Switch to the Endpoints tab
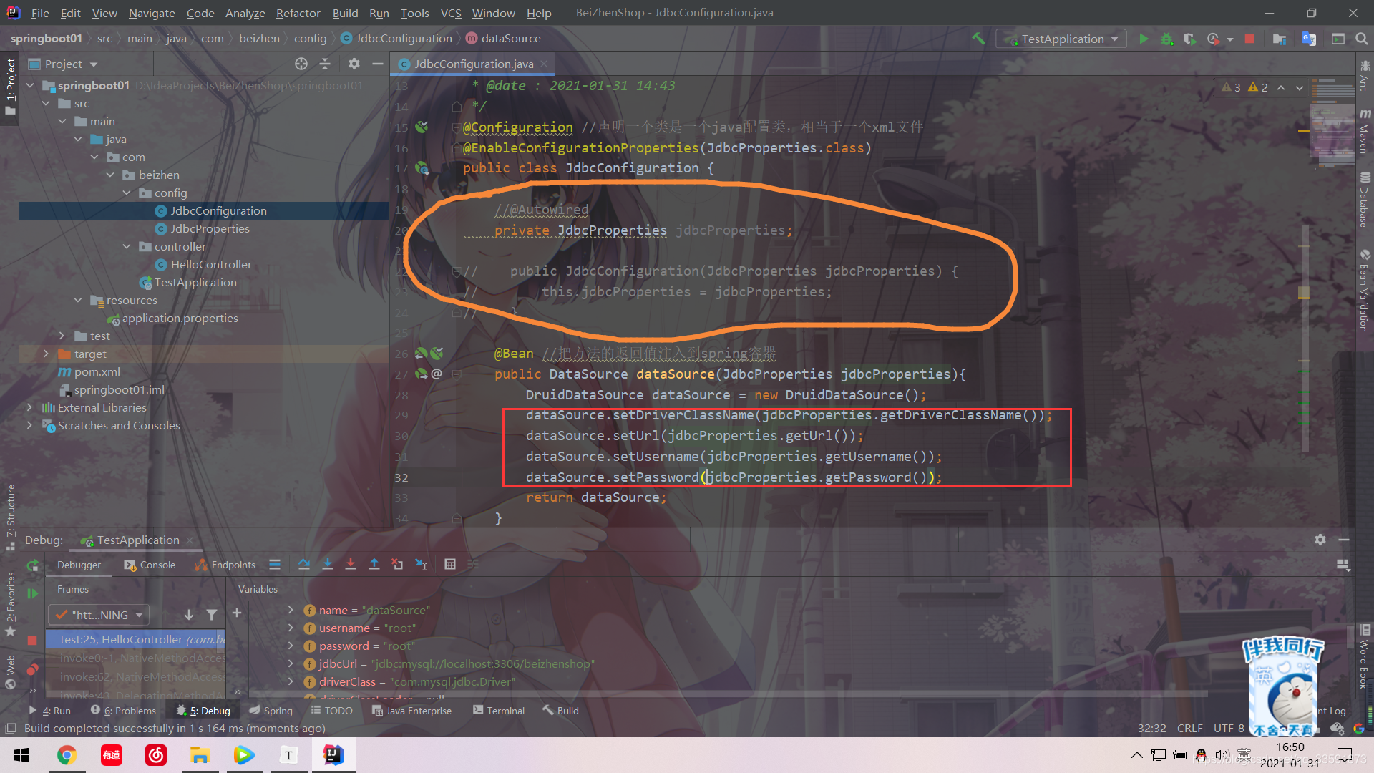Screen dimensions: 1374x773 click(x=225, y=565)
